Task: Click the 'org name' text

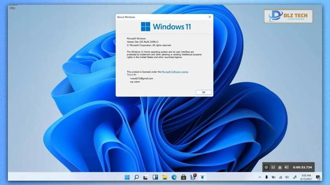Action: click(135, 82)
